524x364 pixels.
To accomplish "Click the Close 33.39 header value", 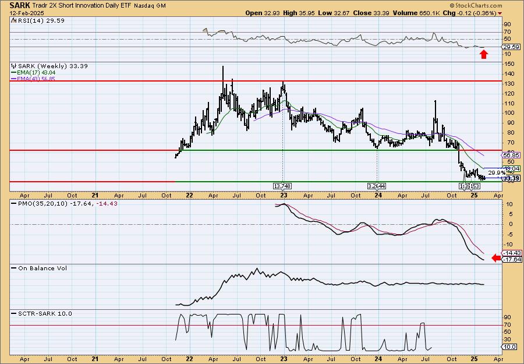I will pyautogui.click(x=371, y=13).
